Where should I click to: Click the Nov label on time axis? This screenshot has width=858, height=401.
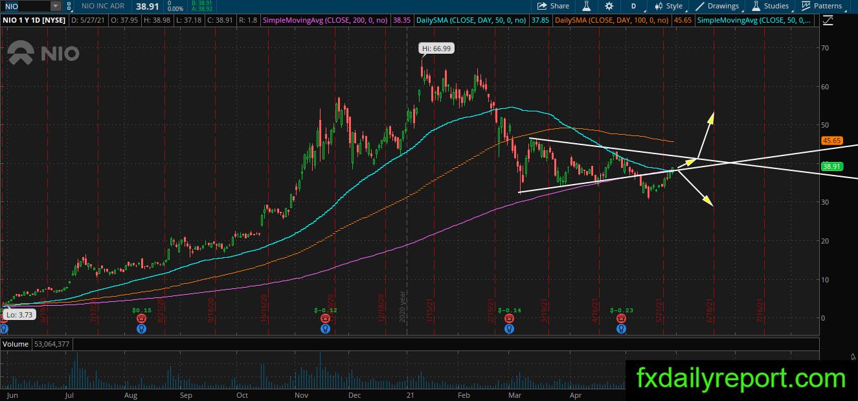pos(300,394)
